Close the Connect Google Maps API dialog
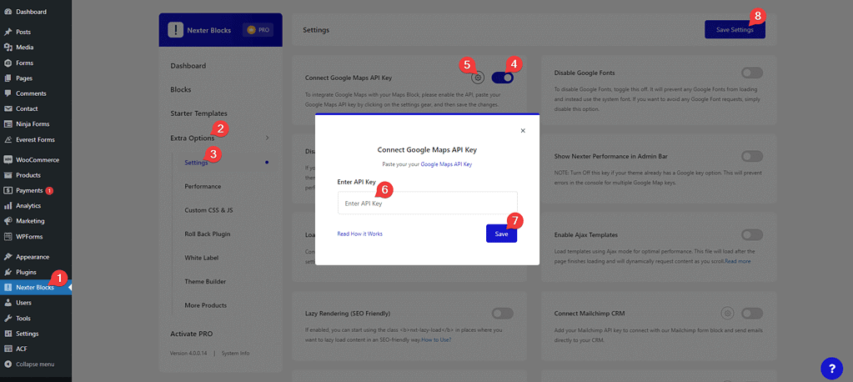 pos(523,131)
